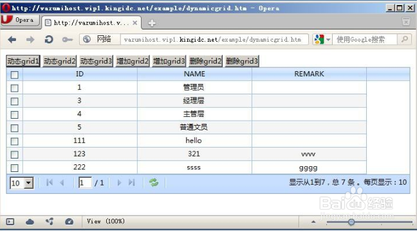Check the row with ID 123
The width and height of the screenshot is (417, 231).
pos(15,155)
